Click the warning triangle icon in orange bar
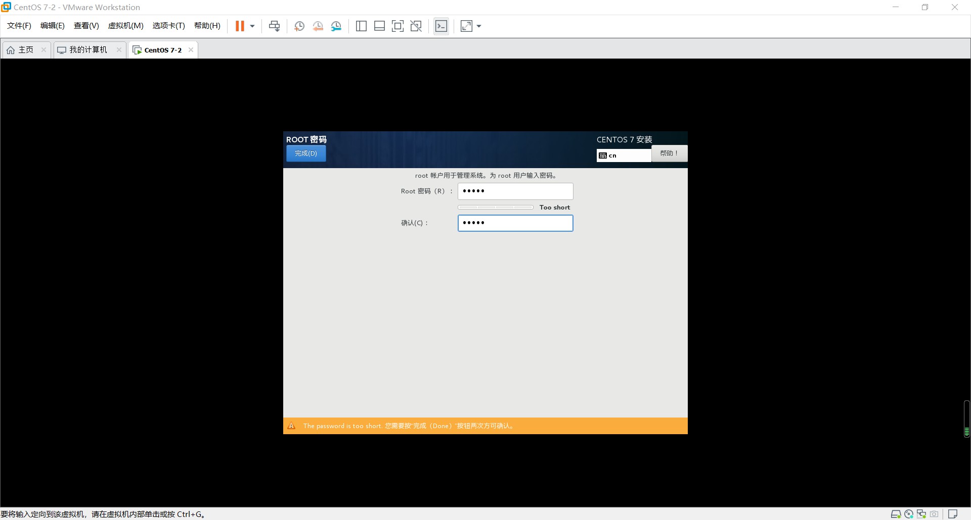 (291, 426)
